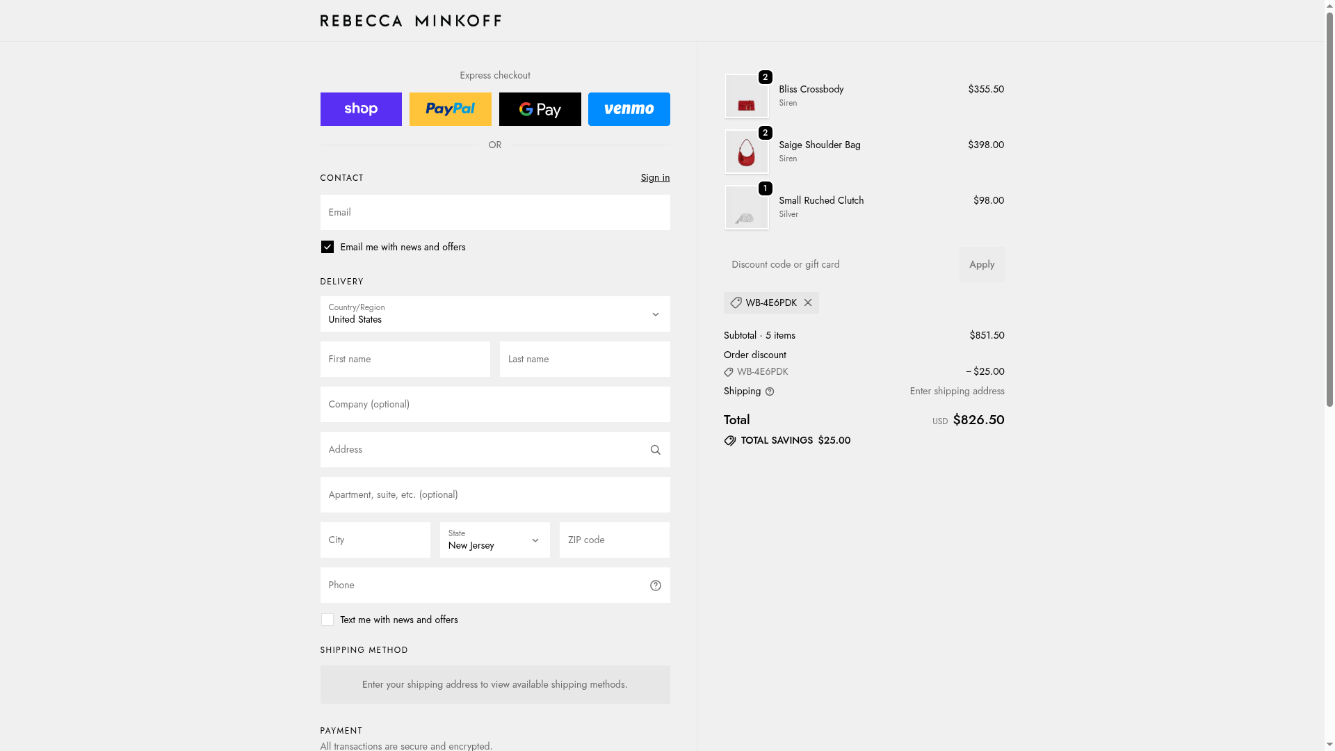Focus the Email input field

click(494, 213)
